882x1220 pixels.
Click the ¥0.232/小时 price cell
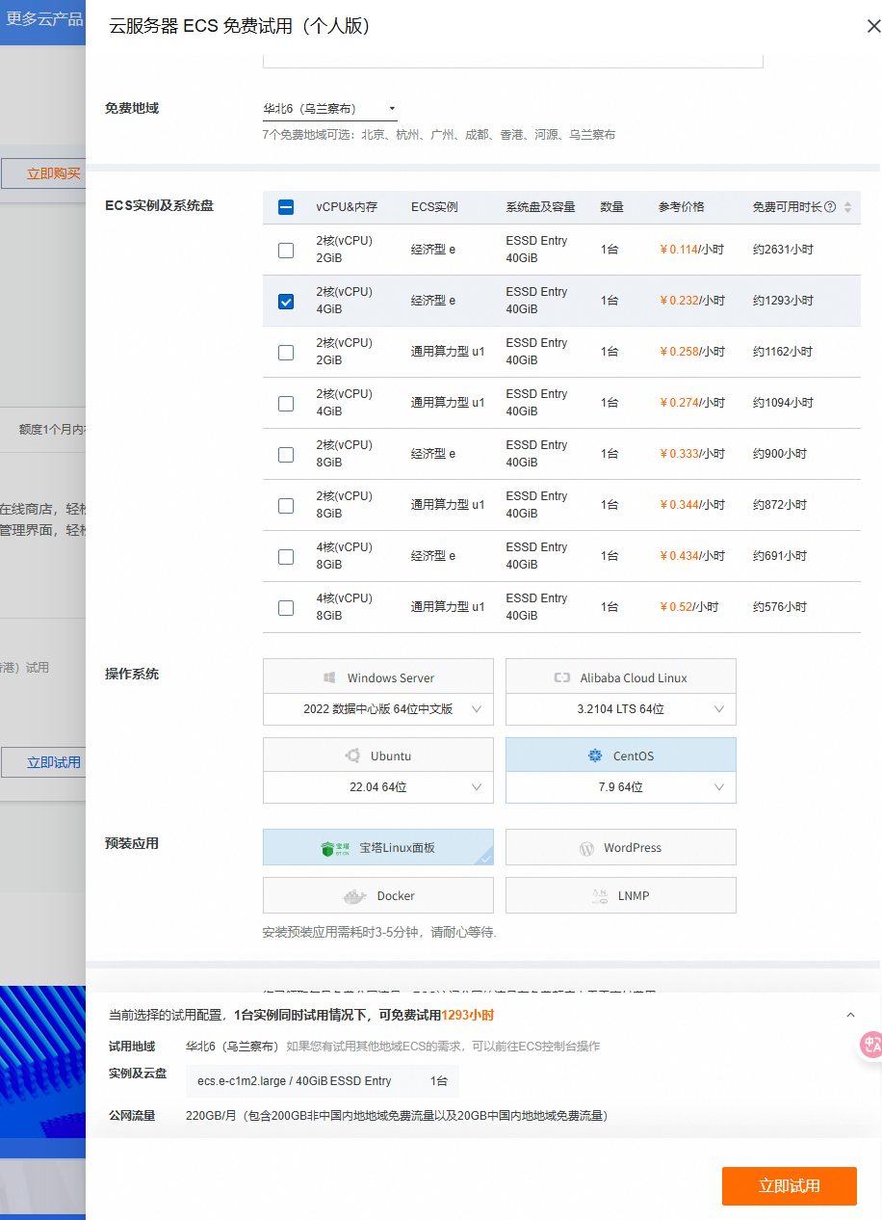click(x=692, y=301)
